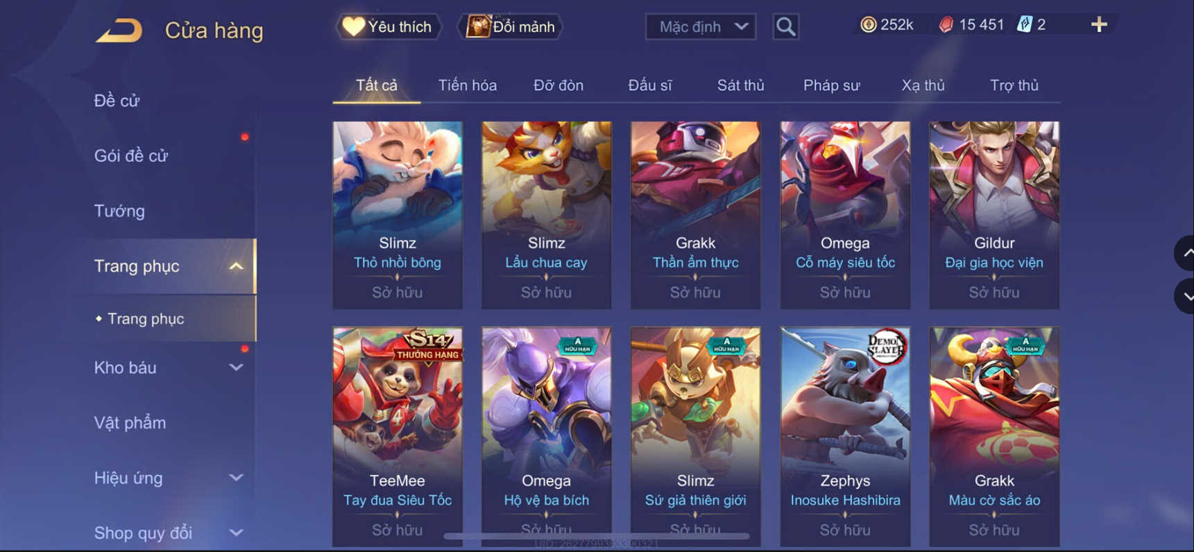Collapse the Trang phục sidebar section
This screenshot has width=1194, height=552.
click(x=236, y=266)
